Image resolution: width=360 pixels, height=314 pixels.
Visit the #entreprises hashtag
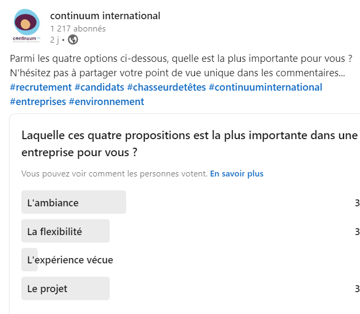coord(38,101)
